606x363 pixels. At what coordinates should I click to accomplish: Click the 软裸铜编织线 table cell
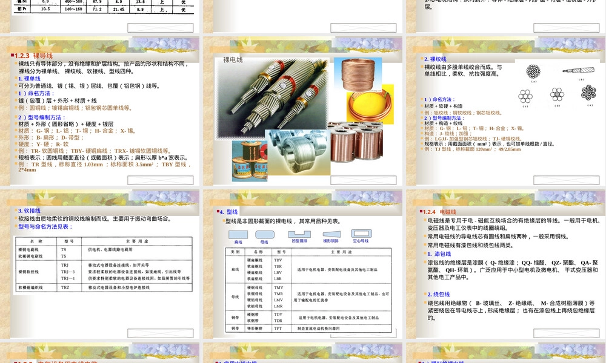click(30, 287)
